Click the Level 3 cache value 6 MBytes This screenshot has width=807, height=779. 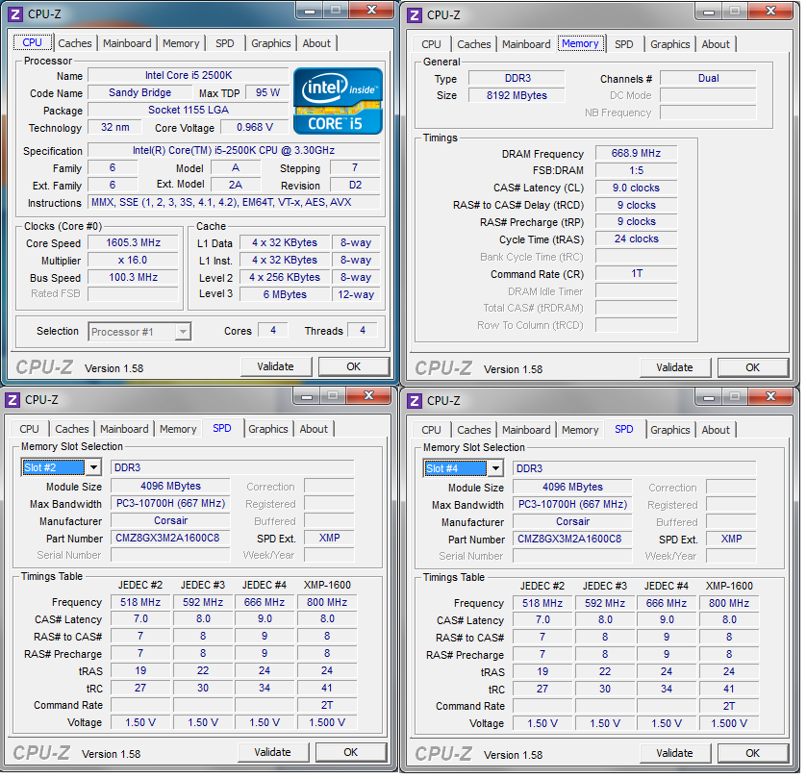(x=285, y=295)
